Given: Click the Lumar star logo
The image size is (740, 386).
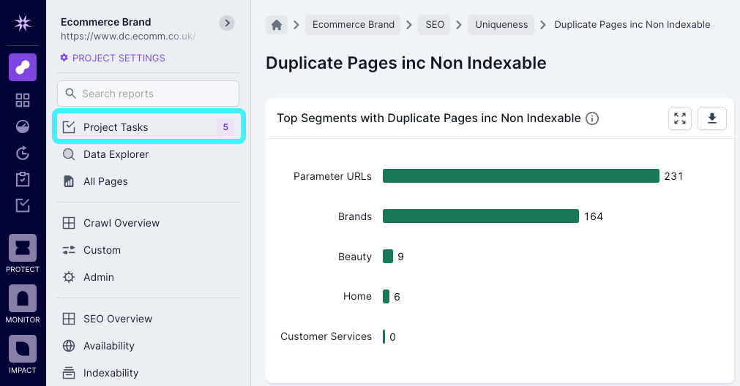Looking at the screenshot, I should (23, 23).
